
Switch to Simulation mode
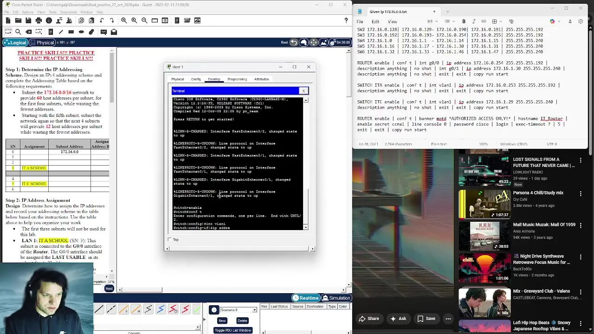(336, 298)
